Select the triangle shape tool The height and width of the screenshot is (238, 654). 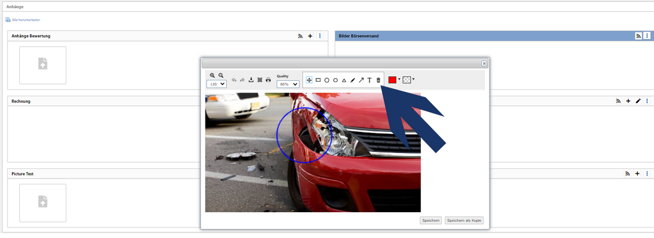[344, 80]
